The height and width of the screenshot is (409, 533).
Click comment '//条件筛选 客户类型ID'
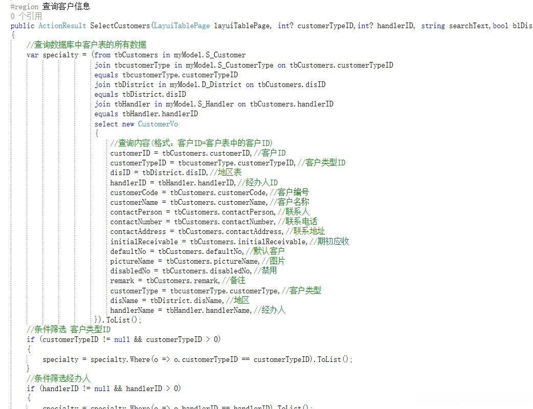[x=69, y=329]
